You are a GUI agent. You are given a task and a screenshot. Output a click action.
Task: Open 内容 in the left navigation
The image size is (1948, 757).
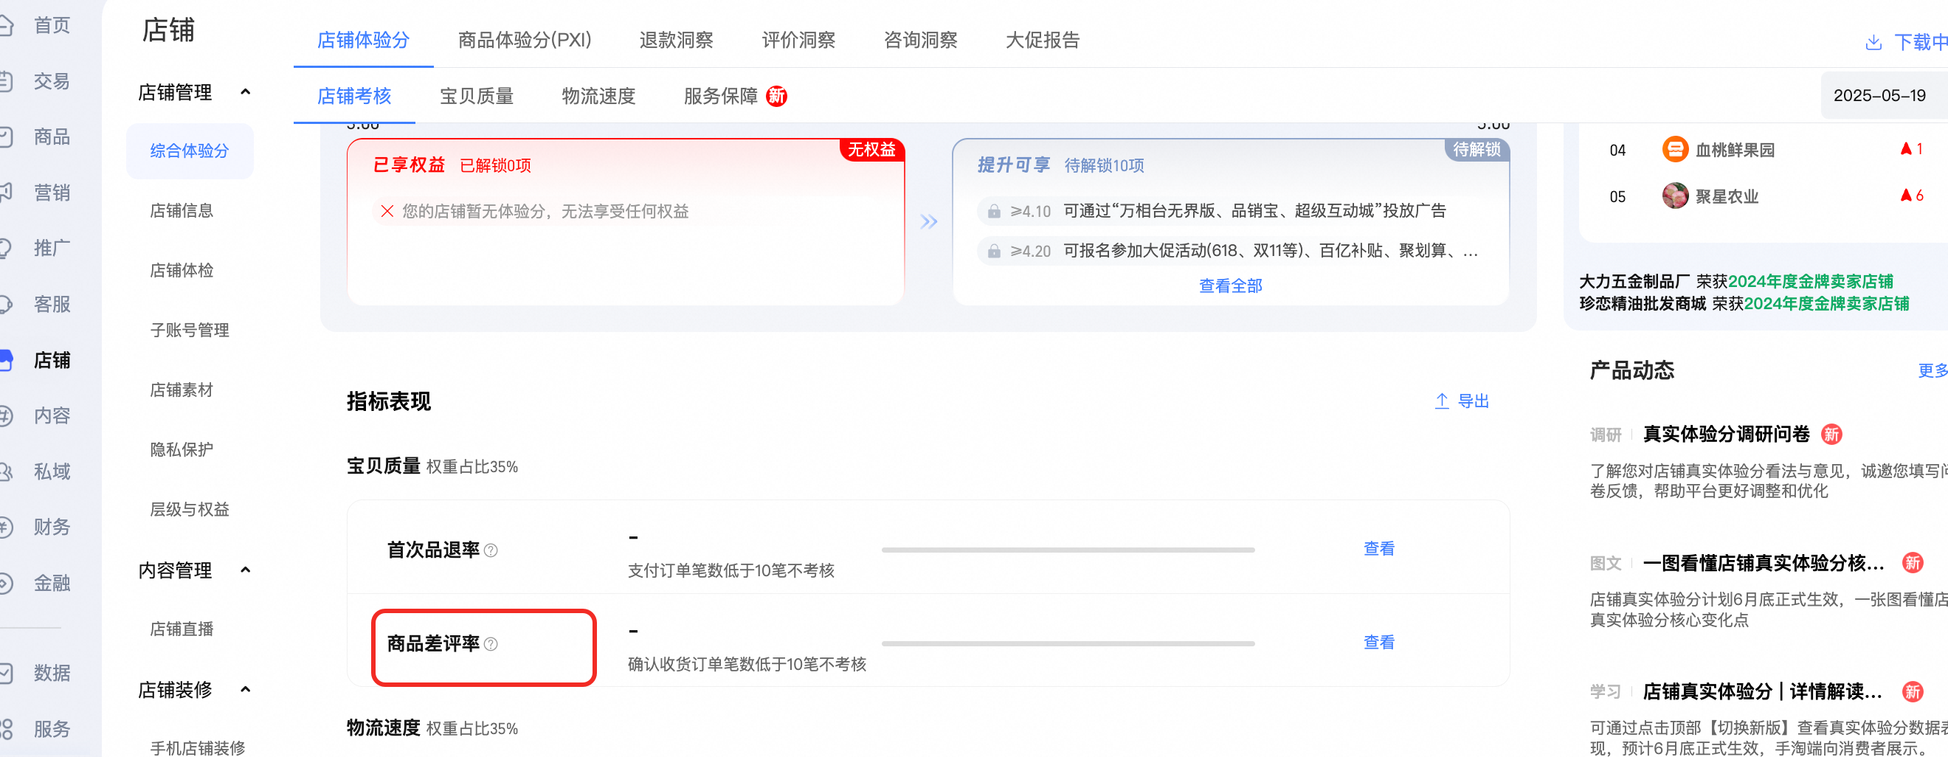[52, 415]
